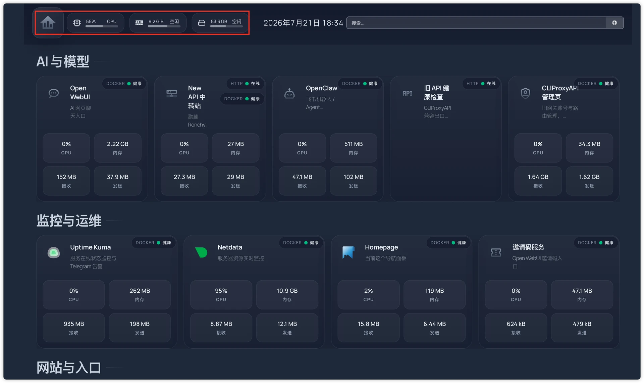Viewport: 644px width, 383px height.
Task: Click New API's 27.3 MB 接收 stat
Action: (184, 181)
